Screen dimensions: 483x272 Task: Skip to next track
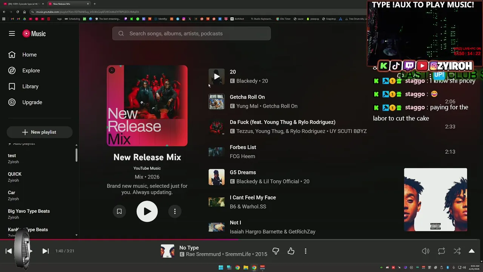pyautogui.click(x=45, y=251)
